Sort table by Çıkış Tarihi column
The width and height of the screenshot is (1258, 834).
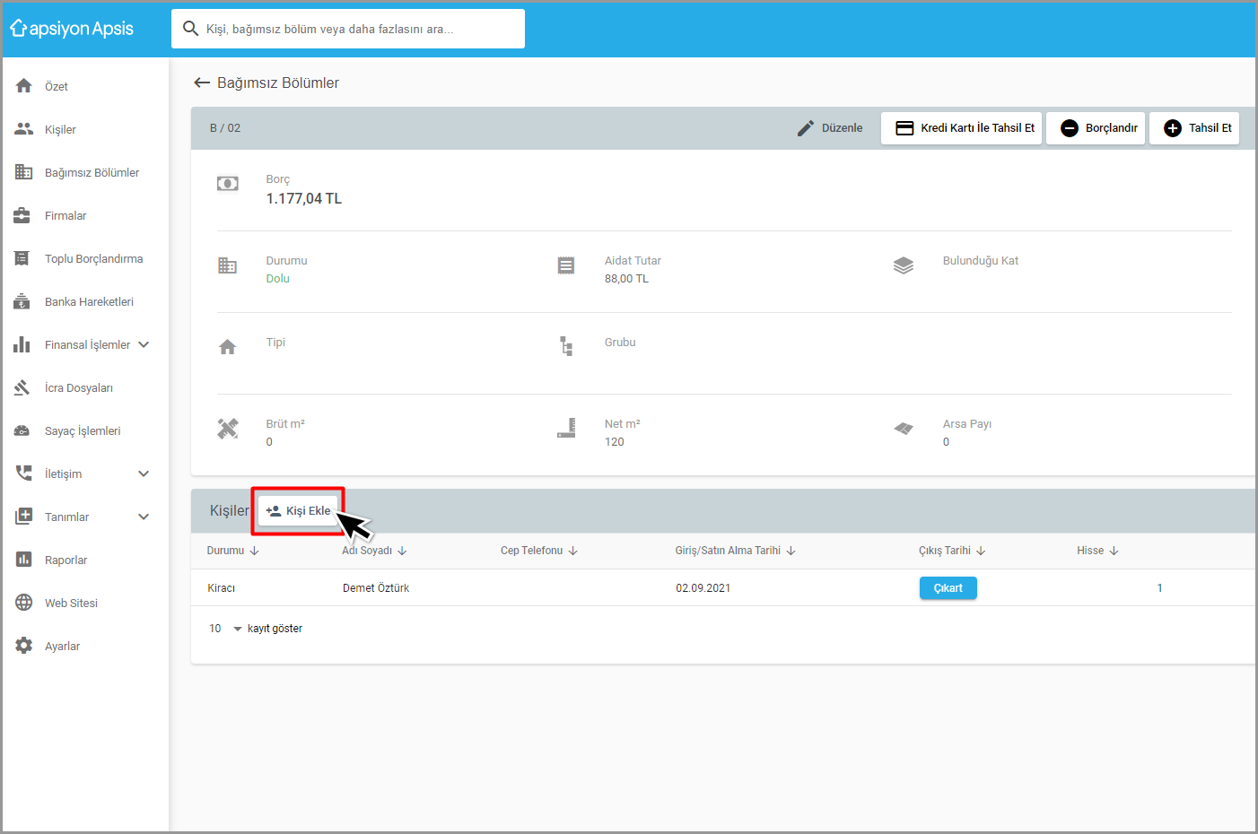tap(952, 551)
